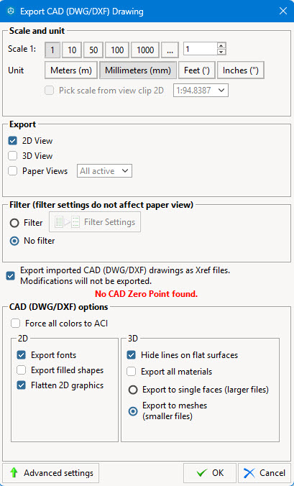Screen dimensions: 294x486
Task: Increase scale value with up spinner arrow
Action: [221, 45]
